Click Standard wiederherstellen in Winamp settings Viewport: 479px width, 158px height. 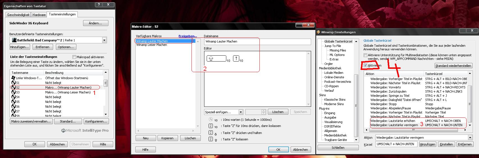point(453,66)
